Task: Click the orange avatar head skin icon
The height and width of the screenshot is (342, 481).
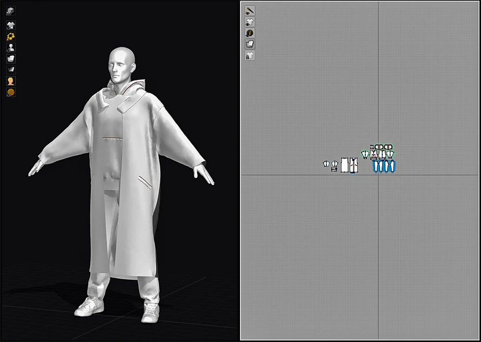Action: point(11,81)
